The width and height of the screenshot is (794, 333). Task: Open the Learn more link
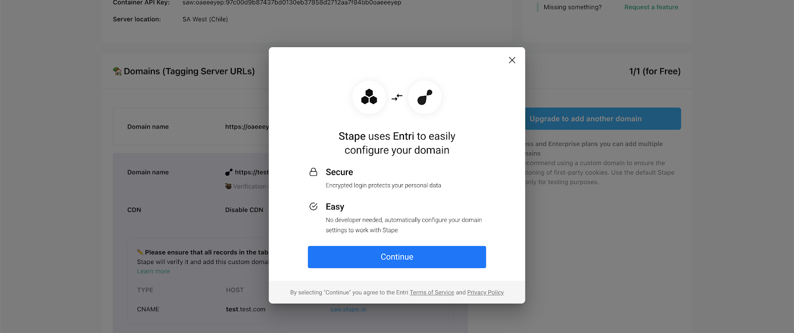click(153, 271)
